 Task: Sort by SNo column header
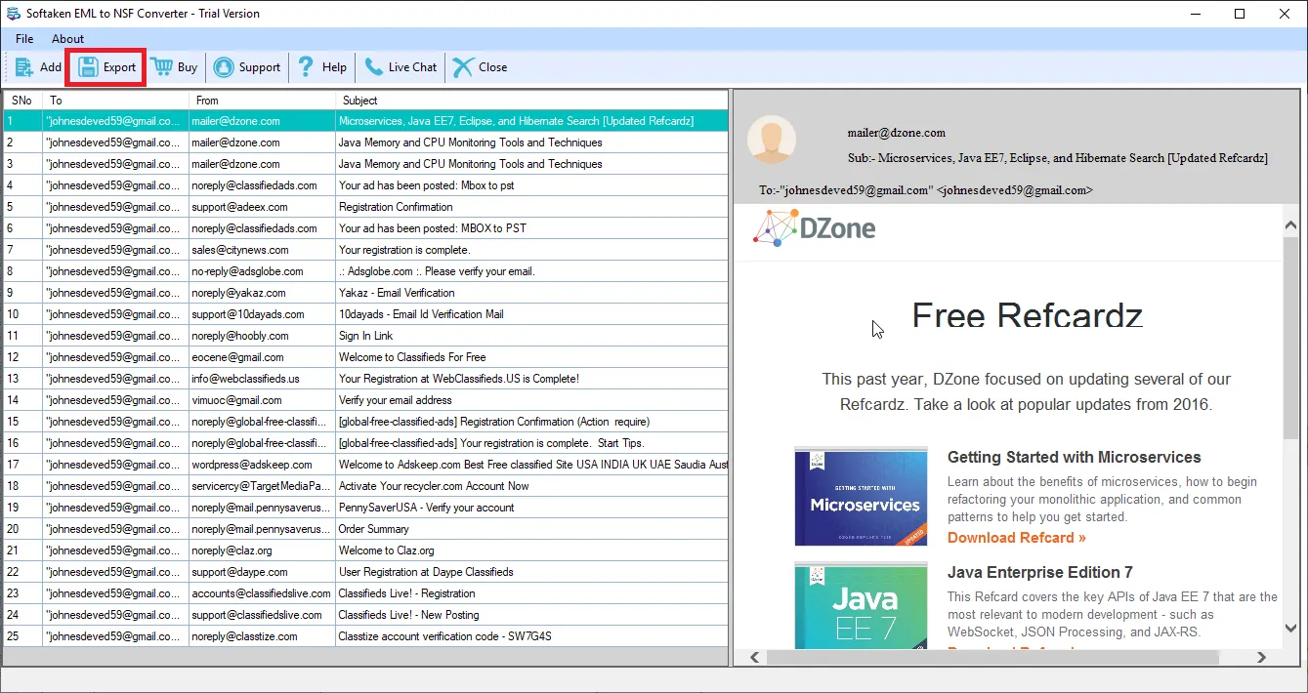coord(23,101)
